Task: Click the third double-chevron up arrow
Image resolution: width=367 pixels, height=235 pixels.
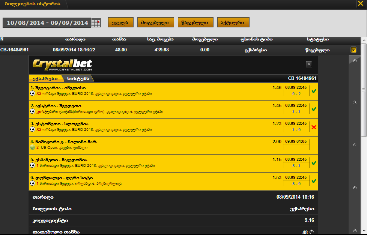Action: (355, 145)
